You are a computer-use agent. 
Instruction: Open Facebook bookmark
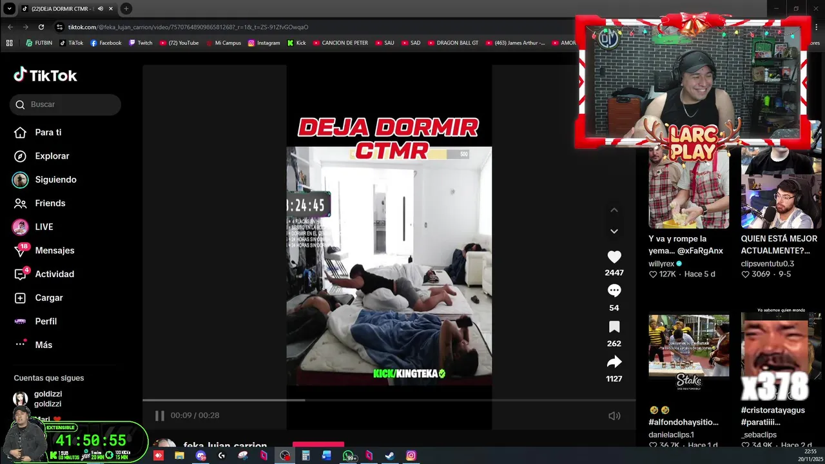click(x=106, y=43)
